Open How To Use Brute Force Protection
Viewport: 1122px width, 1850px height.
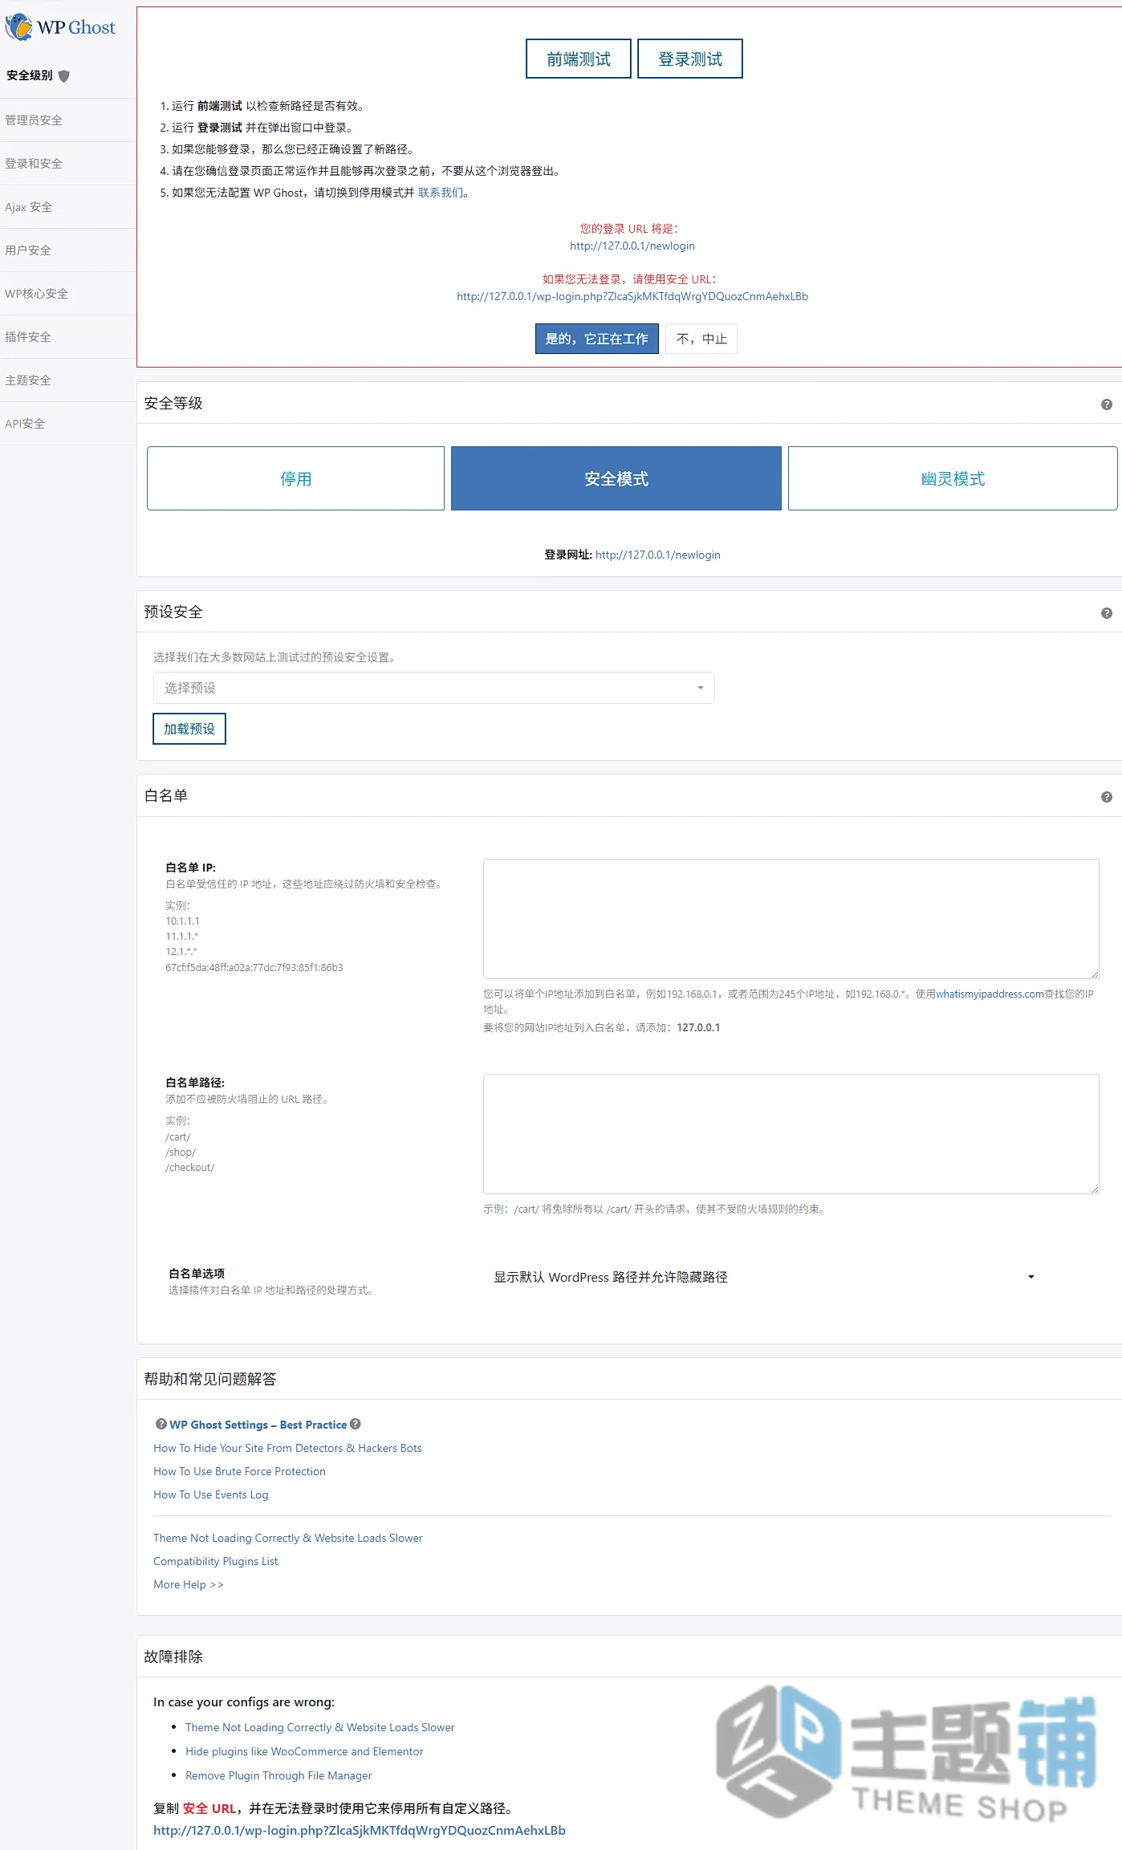pyautogui.click(x=239, y=1471)
